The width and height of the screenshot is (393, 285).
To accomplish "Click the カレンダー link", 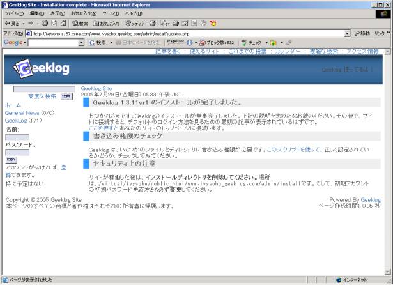I will coord(288,51).
